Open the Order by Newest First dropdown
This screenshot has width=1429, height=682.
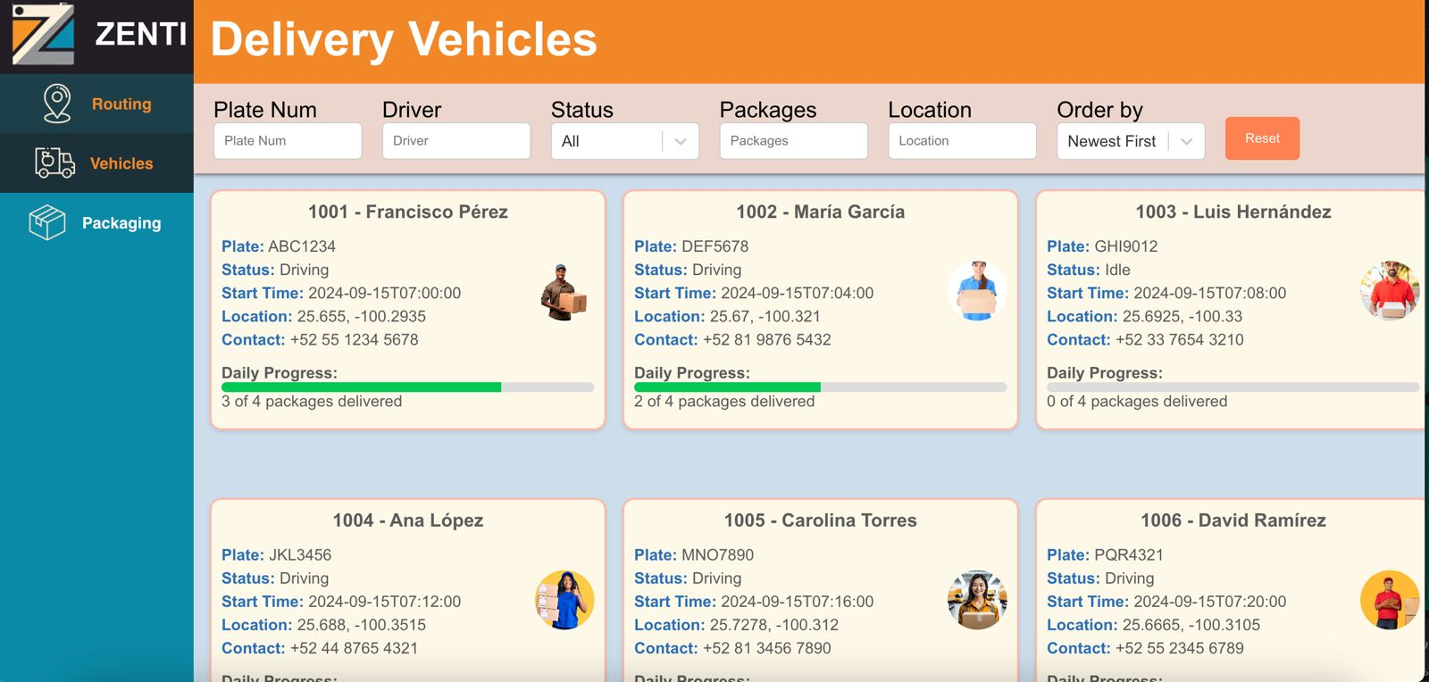point(1131,141)
